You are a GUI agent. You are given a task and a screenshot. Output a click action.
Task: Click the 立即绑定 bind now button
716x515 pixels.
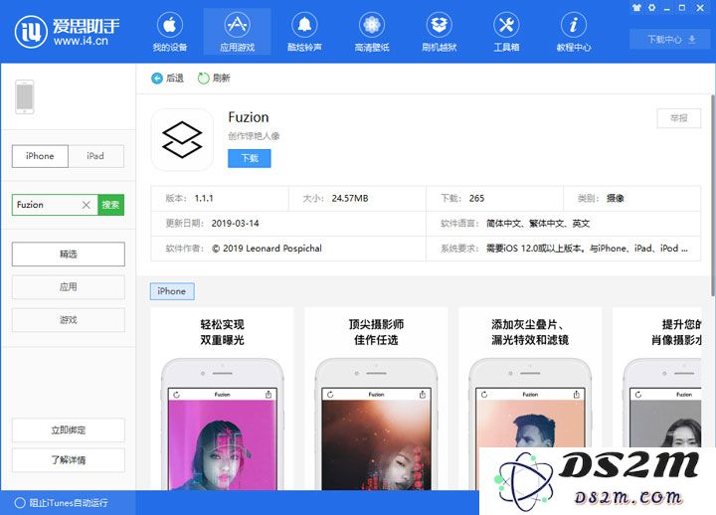point(68,430)
